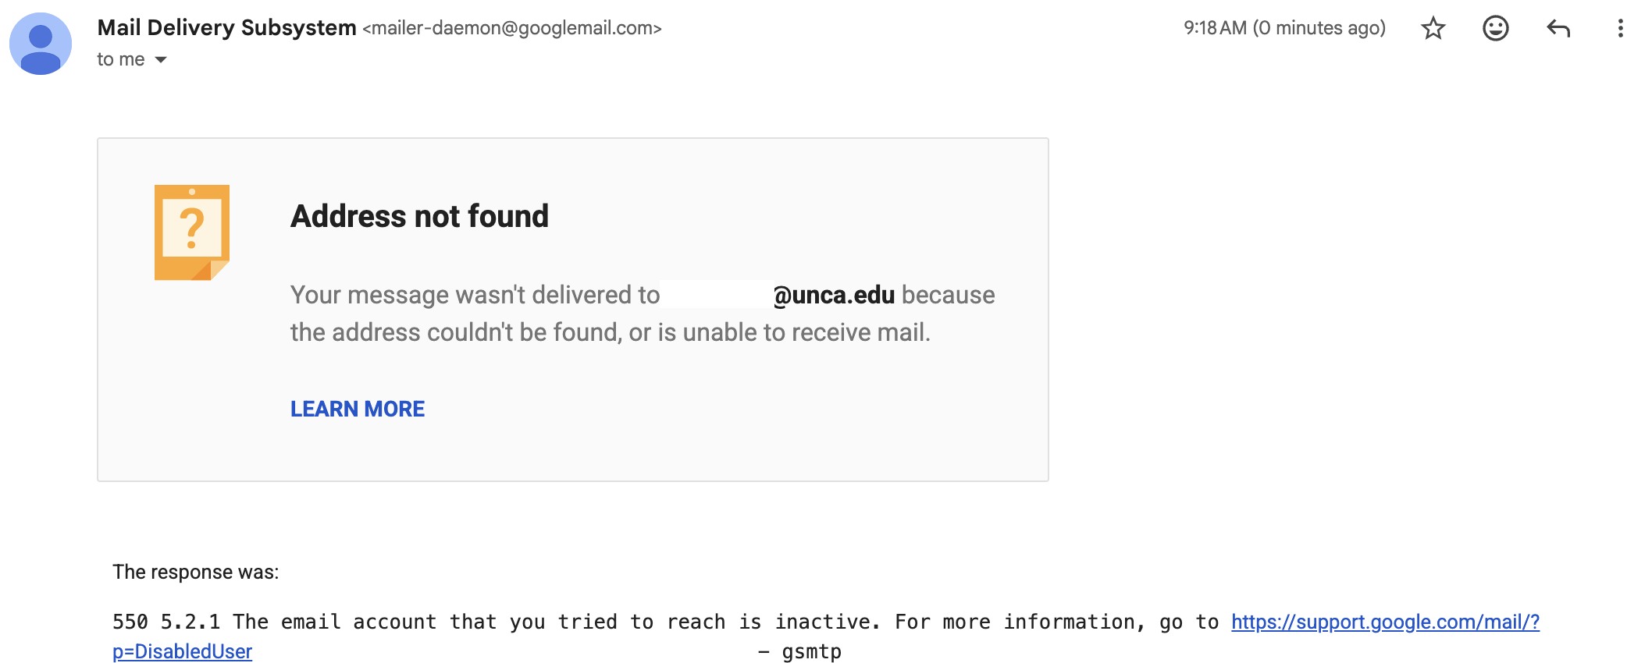Click the orange question mark note icon
Image resolution: width=1652 pixels, height=663 pixels.
pyautogui.click(x=191, y=232)
